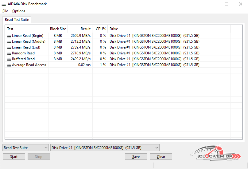This screenshot has width=248, height=169.
Task: Open the File menu
Action: tap(5, 11)
